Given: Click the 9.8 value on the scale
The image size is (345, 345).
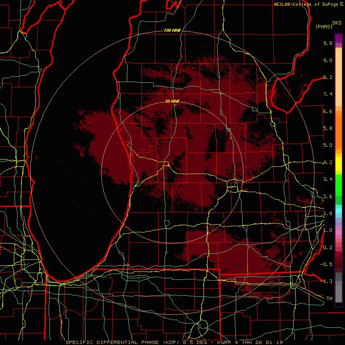Looking at the screenshot, I should (x=328, y=43).
